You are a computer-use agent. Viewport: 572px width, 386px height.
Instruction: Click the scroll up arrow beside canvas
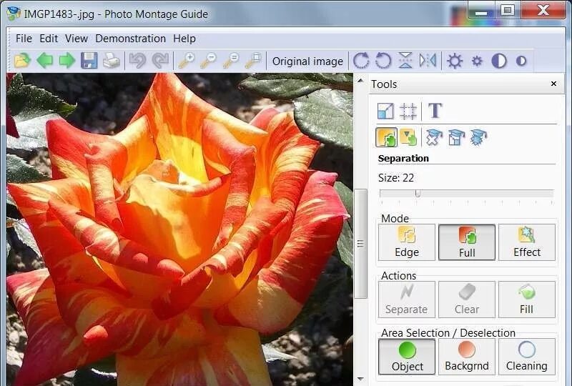coord(360,80)
